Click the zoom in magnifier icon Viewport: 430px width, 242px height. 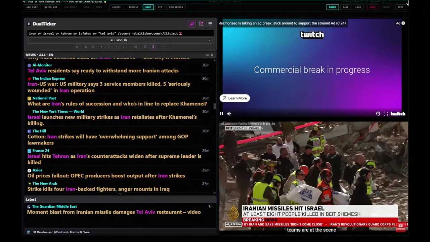(93, 47)
